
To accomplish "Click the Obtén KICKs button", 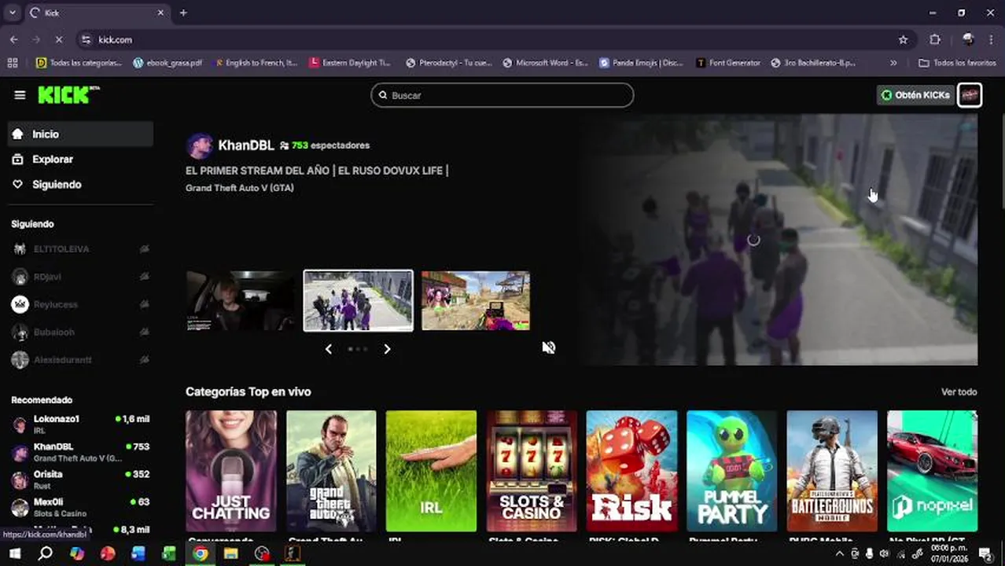I will (915, 95).
